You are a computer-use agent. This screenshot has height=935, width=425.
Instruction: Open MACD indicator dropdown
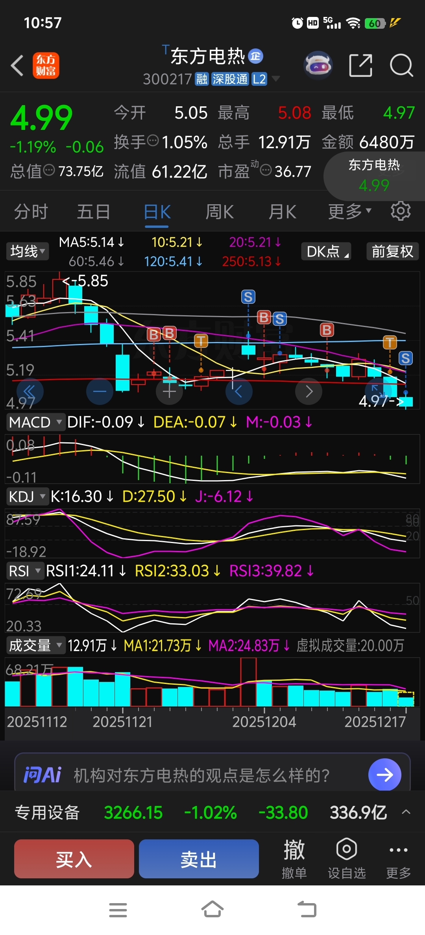(35, 422)
